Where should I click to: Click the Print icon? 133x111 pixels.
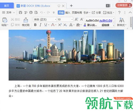31,12
